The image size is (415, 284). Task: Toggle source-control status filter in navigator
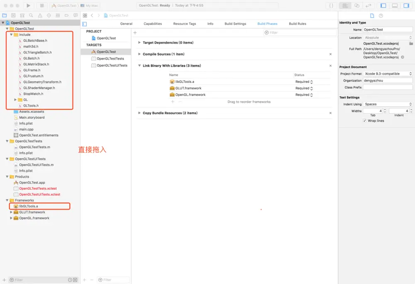[76, 280]
